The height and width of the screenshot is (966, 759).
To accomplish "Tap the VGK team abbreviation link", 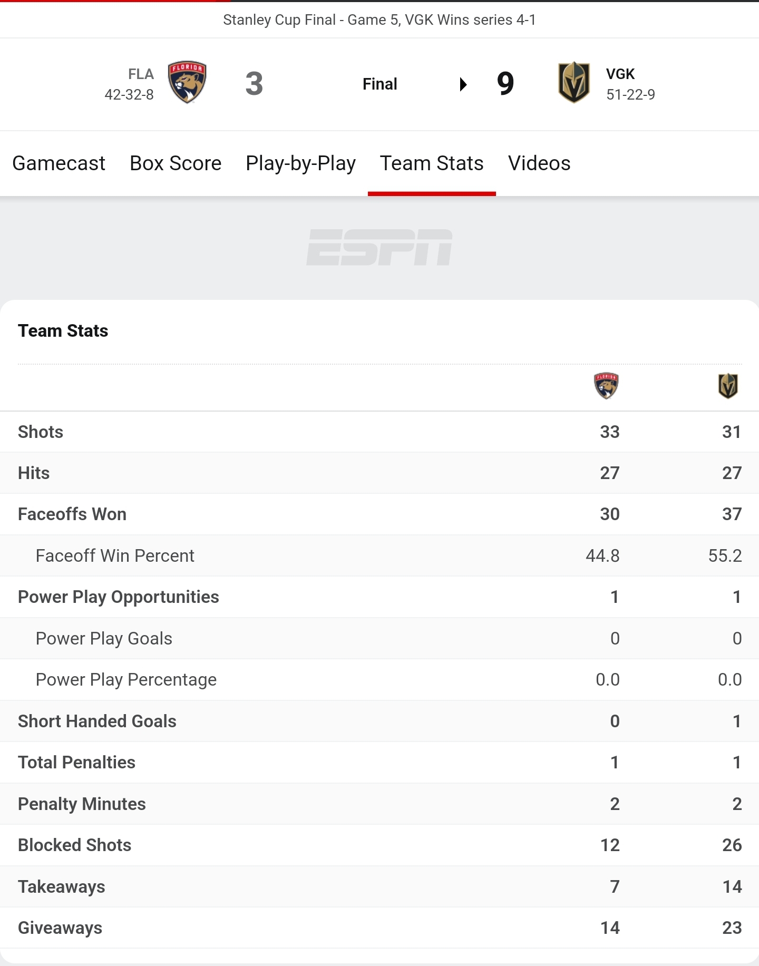I will (x=620, y=74).
